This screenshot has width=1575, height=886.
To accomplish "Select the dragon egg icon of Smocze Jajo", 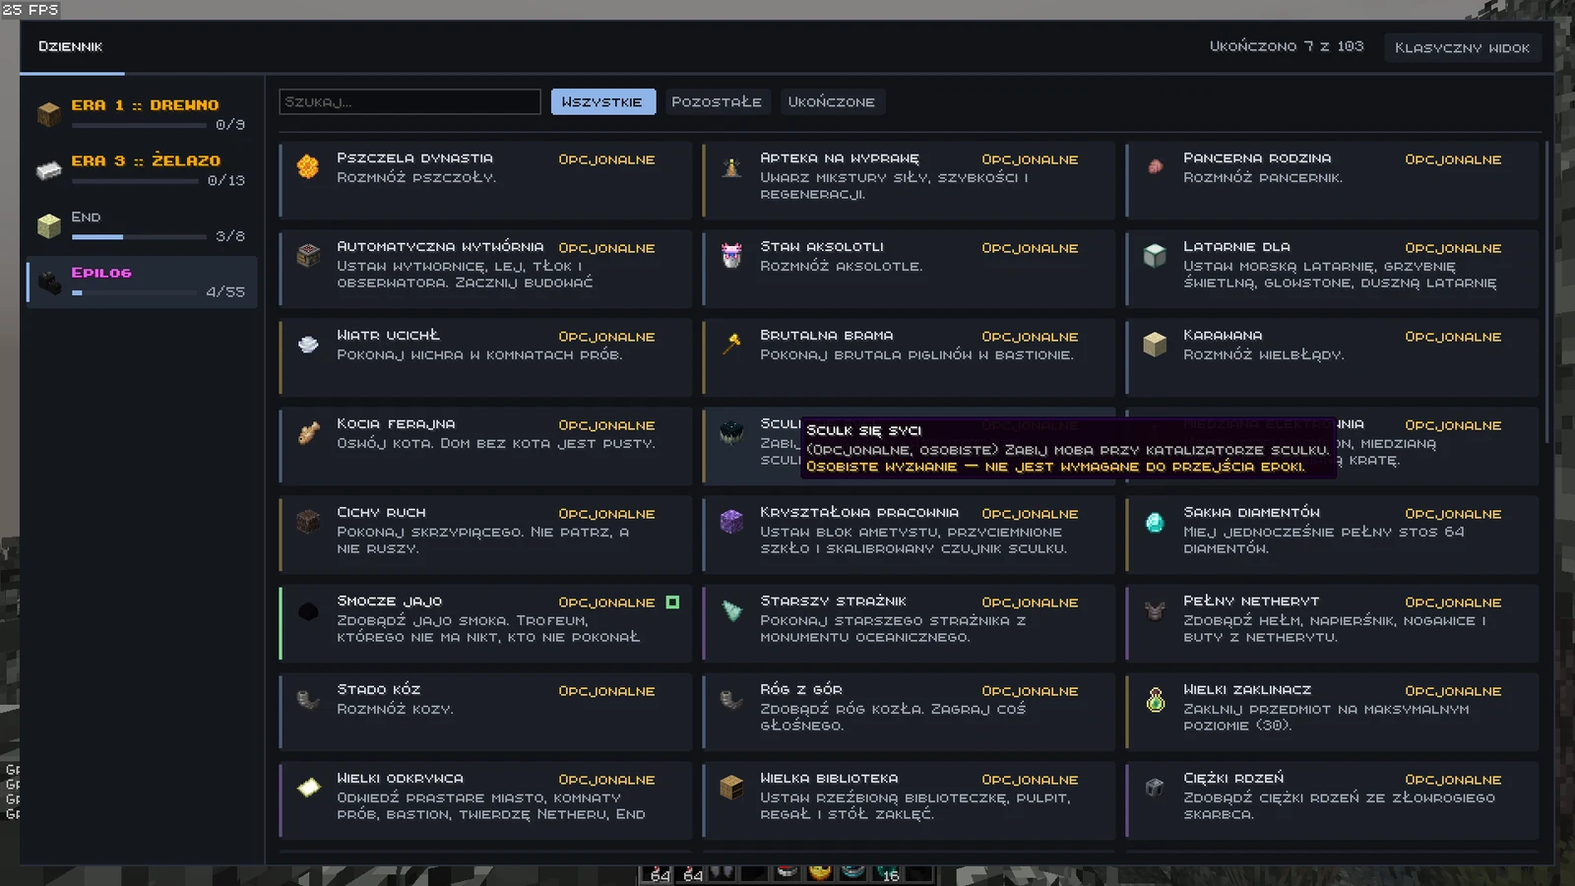I will [308, 610].
